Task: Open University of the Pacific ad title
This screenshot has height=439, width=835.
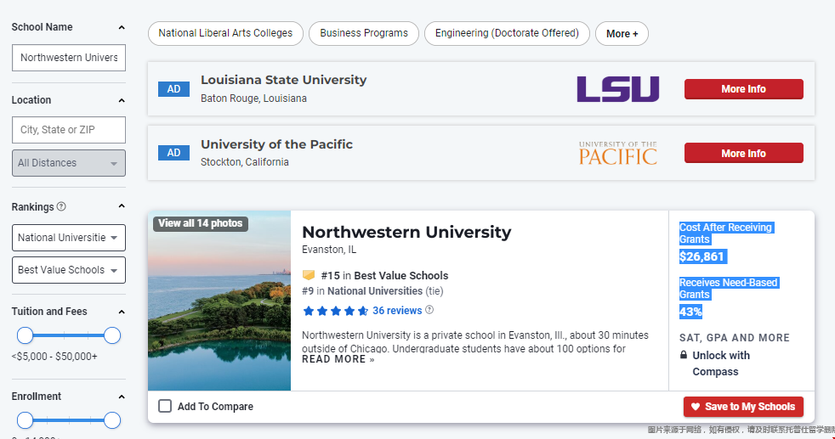Action: point(276,144)
